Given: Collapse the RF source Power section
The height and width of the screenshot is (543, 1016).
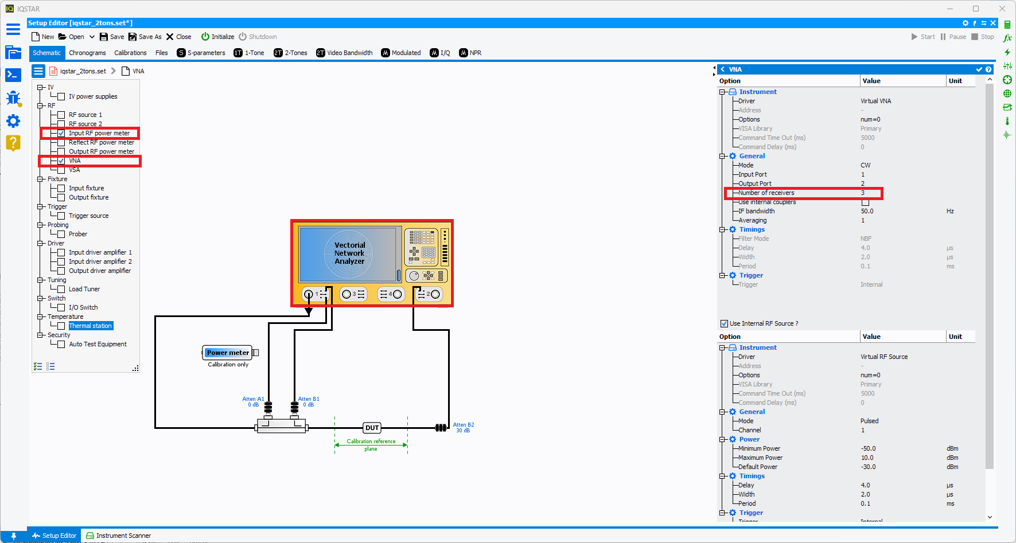Looking at the screenshot, I should pyautogui.click(x=723, y=439).
